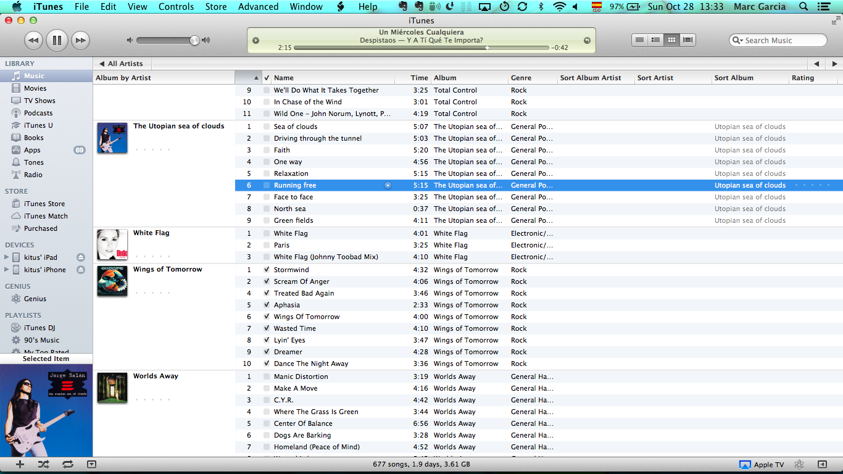Open the Store menu
The height and width of the screenshot is (474, 843).
click(x=216, y=7)
